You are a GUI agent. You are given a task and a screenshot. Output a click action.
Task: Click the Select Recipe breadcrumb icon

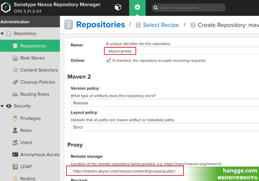(x=138, y=25)
